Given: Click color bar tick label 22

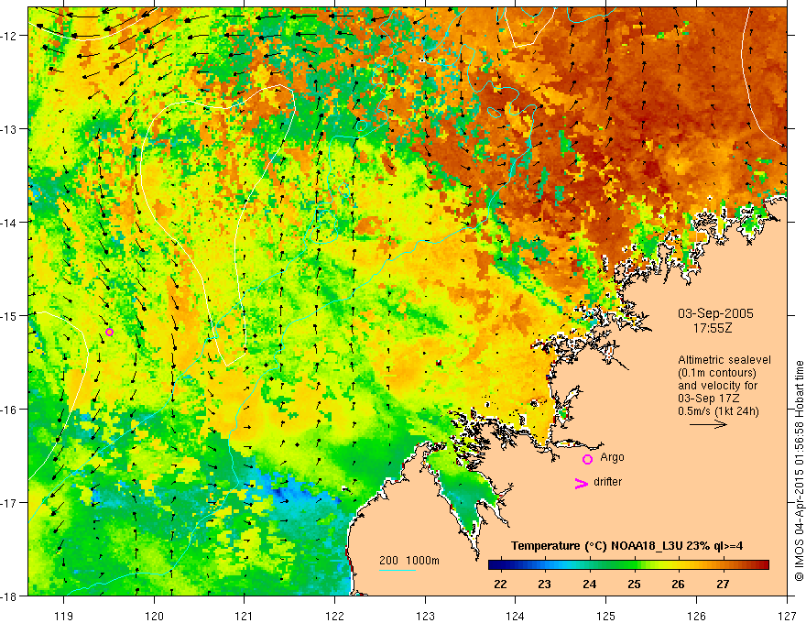Looking at the screenshot, I should (x=500, y=585).
